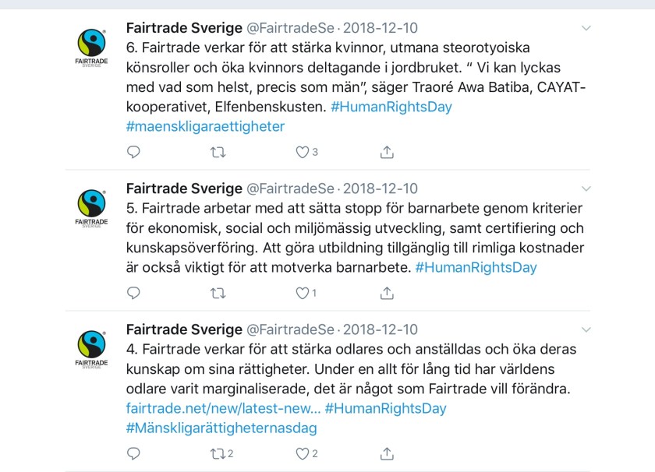Share the tweet mentioning Traoré Awa Batiba

[x=387, y=152]
